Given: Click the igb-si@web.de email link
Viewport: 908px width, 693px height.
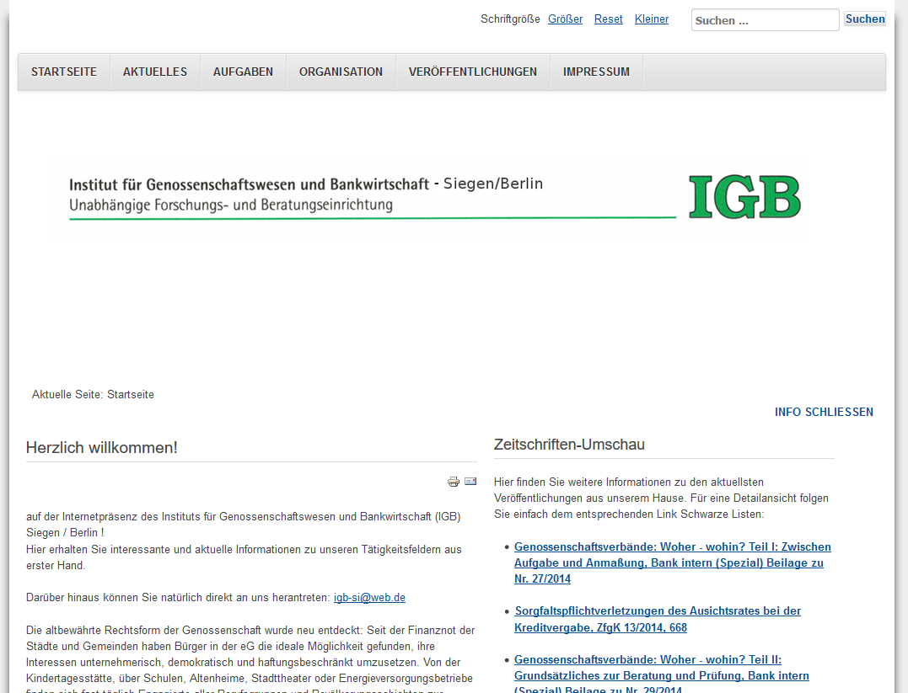Looking at the screenshot, I should coord(369,598).
